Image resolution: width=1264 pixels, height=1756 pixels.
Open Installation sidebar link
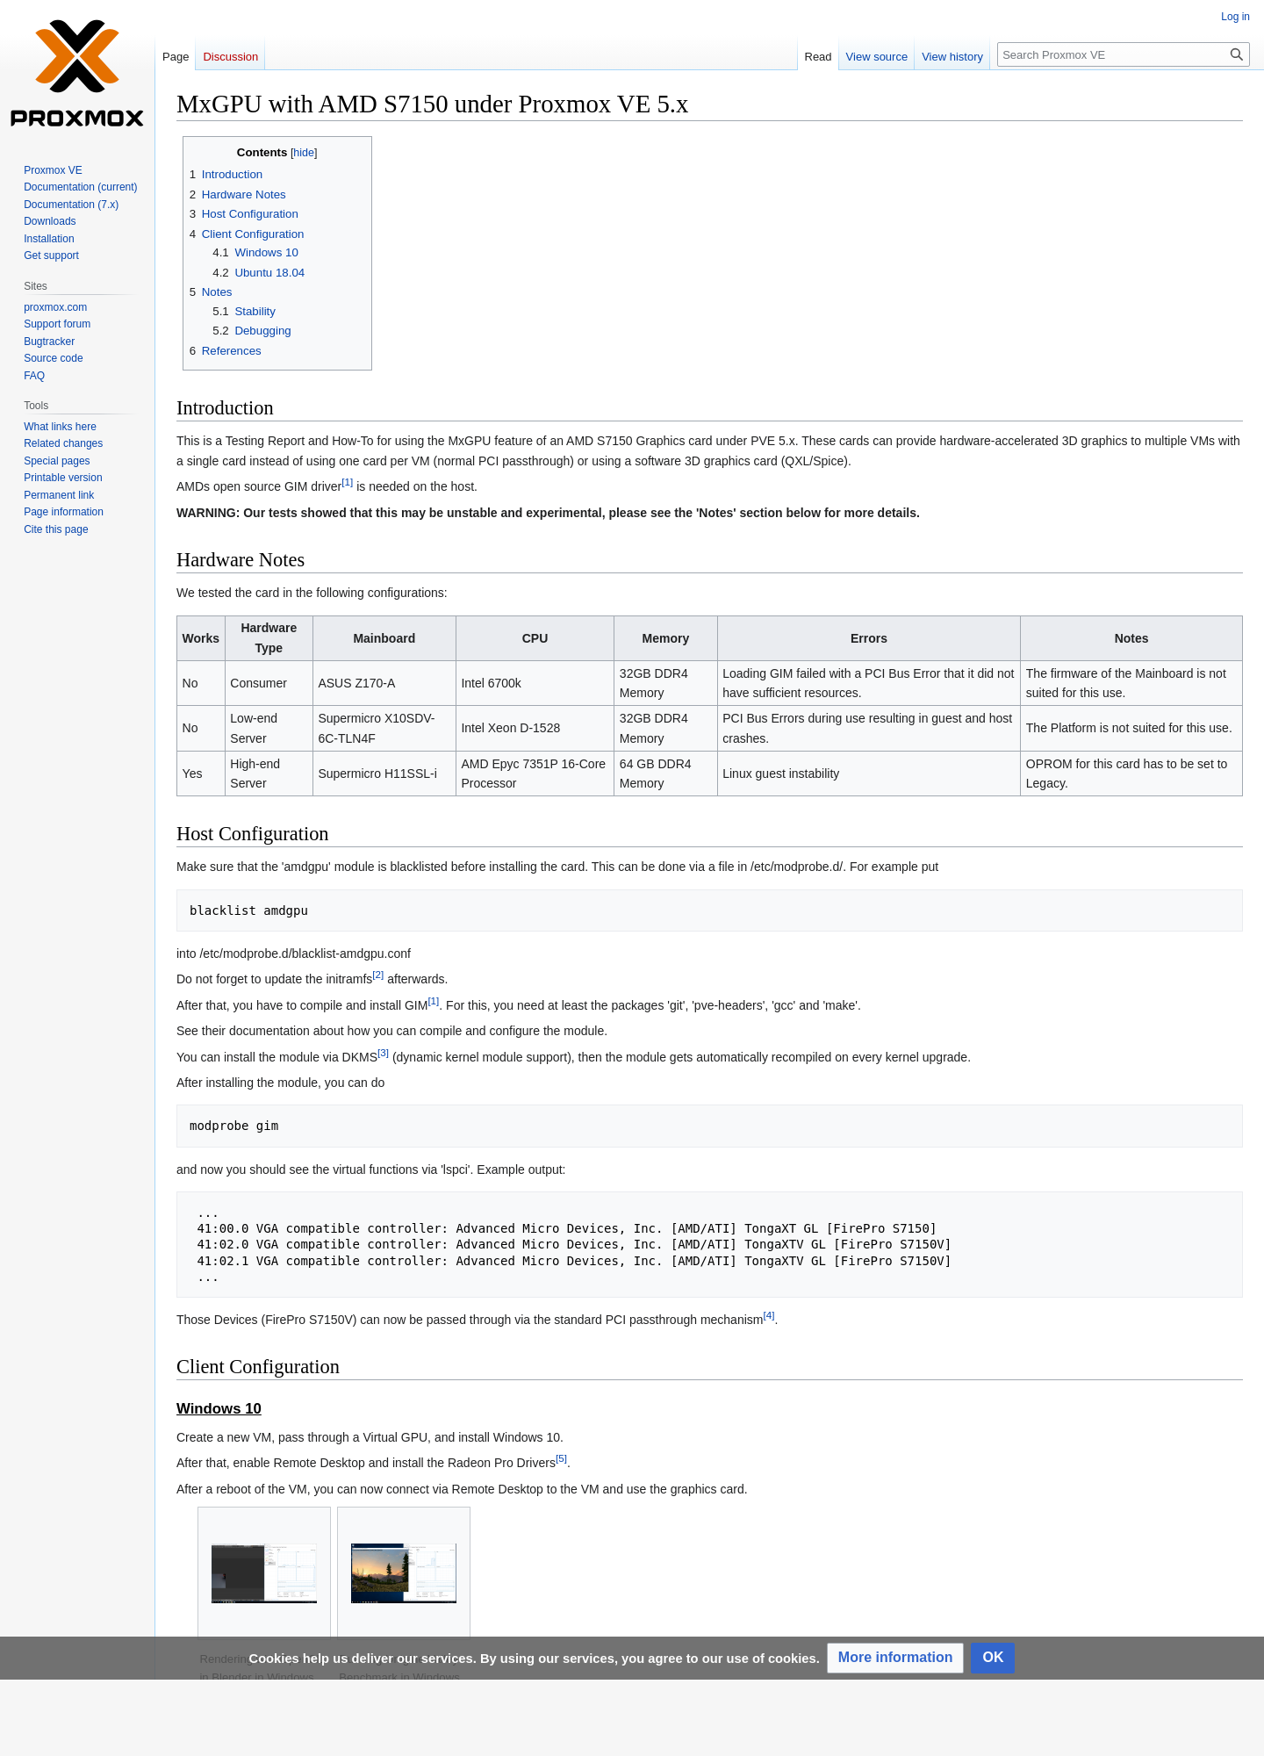click(48, 239)
